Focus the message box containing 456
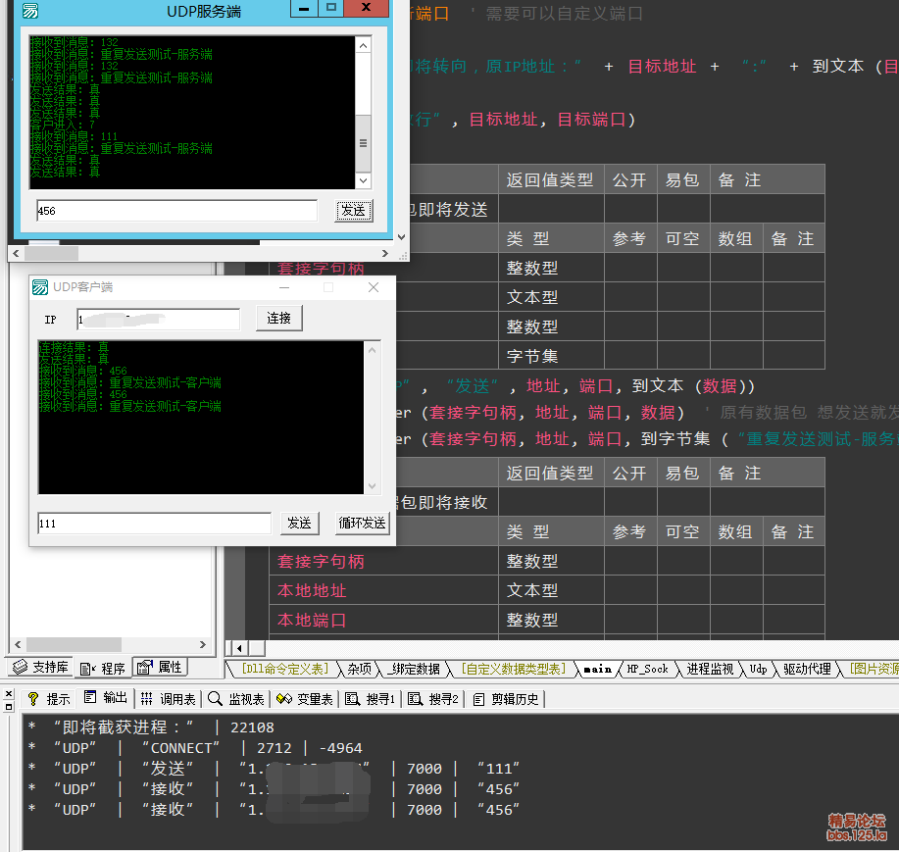This screenshot has width=899, height=852. click(x=176, y=211)
